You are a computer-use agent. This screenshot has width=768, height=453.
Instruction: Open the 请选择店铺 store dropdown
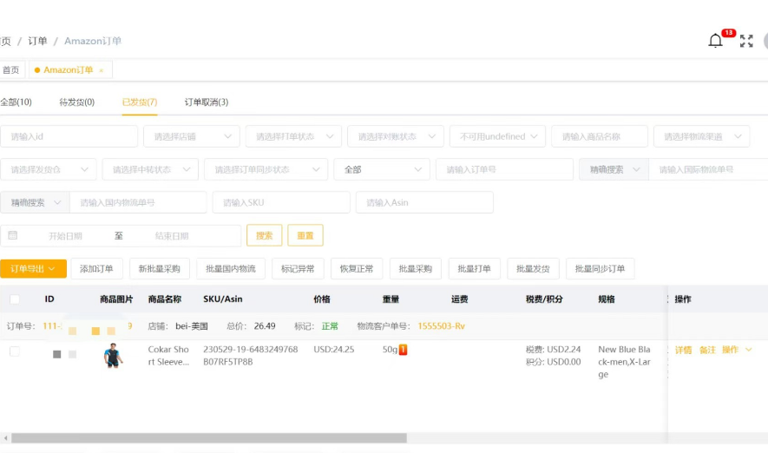pos(192,136)
